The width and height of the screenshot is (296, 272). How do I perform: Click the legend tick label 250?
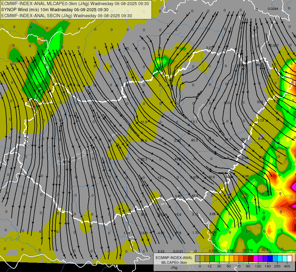[x=277, y=266]
